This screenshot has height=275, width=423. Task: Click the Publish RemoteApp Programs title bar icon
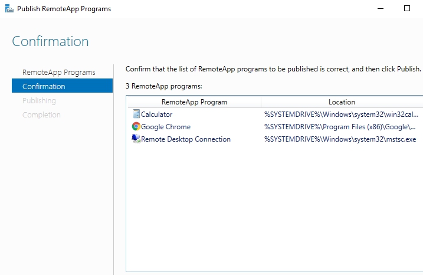(x=8, y=9)
